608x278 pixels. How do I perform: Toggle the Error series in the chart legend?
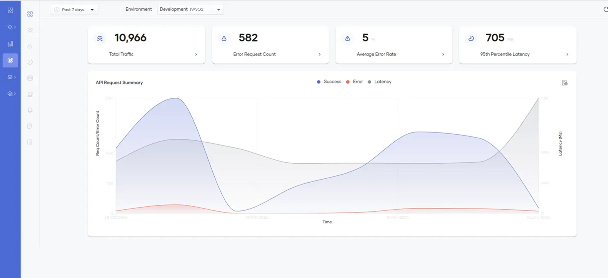click(354, 82)
